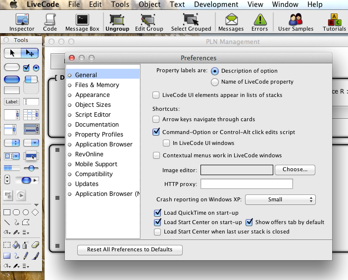Click the Code toolbar icon
Image resolution: width=348 pixels, height=280 pixels.
(x=50, y=22)
